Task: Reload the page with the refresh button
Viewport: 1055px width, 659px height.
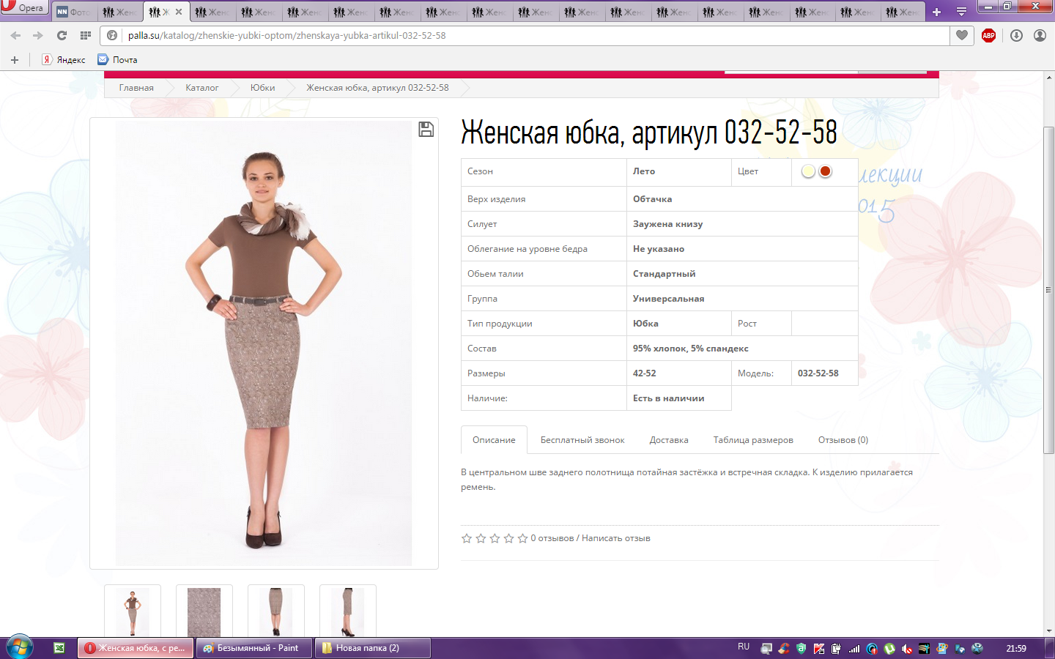Action: (x=62, y=35)
